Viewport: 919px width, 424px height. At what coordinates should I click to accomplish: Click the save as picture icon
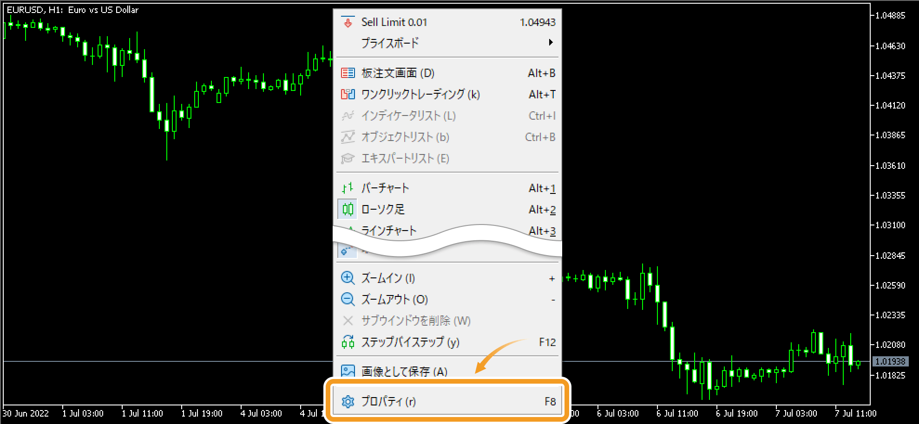point(348,371)
